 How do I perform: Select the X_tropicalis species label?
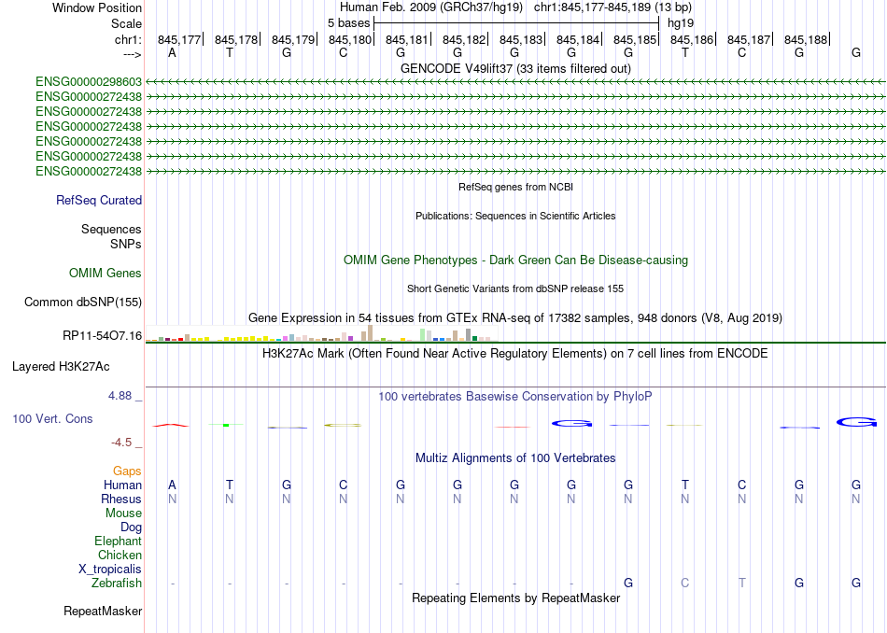[110, 570]
